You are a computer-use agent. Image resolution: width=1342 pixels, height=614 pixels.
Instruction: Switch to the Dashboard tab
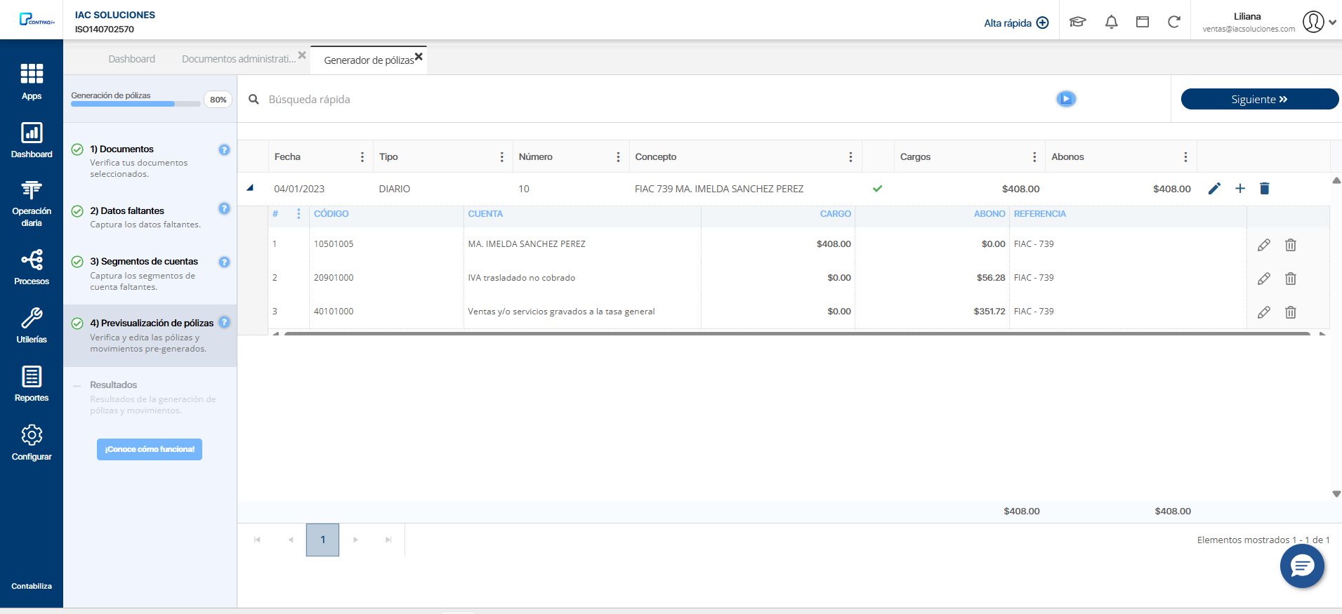tap(131, 59)
